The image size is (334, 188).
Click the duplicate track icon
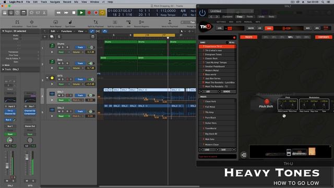pos(52,37)
